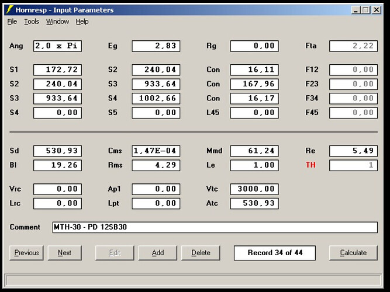Go to the Previous record
Image resolution: width=390 pixels, height=292 pixels.
pos(26,253)
